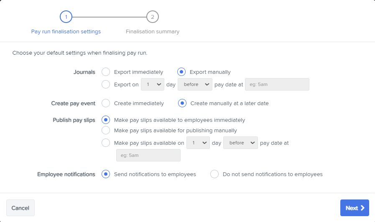
Task: Choose Export immediately for journals
Action: 106,72
